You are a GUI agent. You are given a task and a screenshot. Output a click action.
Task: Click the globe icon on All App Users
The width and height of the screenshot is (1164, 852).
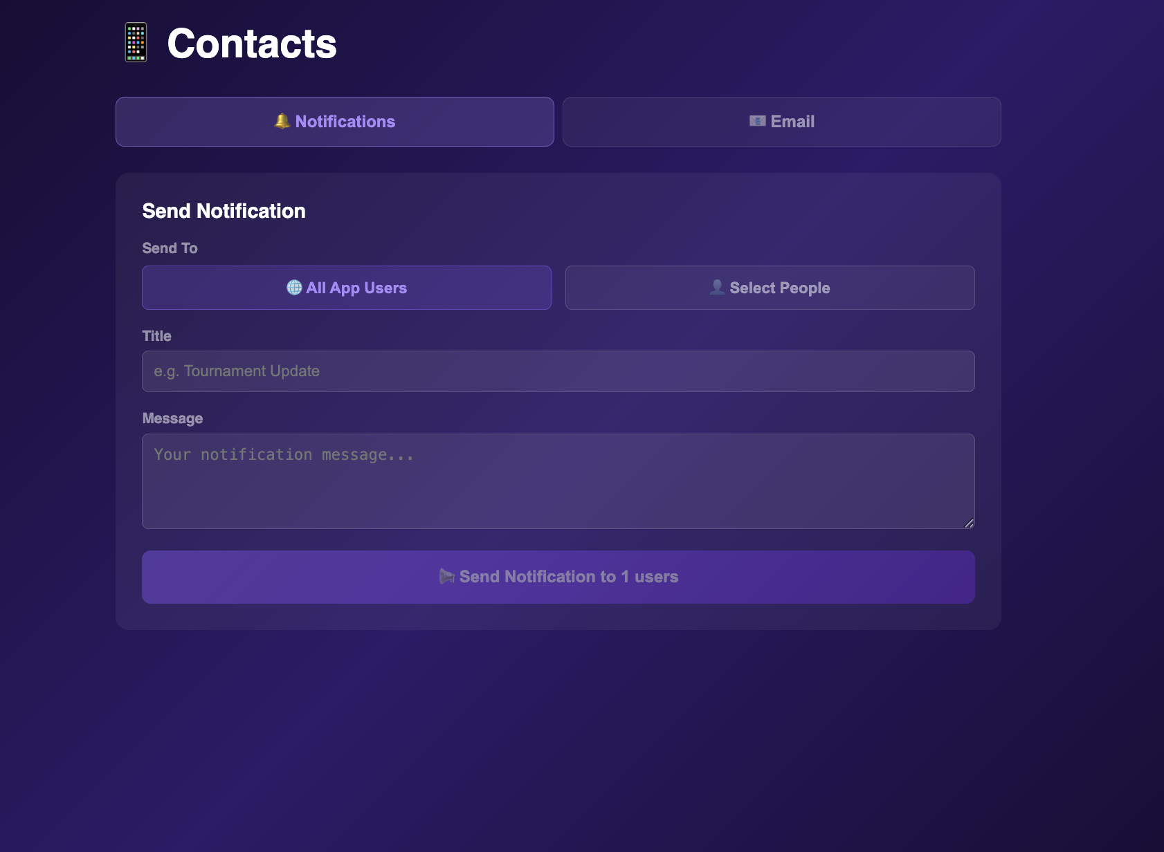[293, 288]
